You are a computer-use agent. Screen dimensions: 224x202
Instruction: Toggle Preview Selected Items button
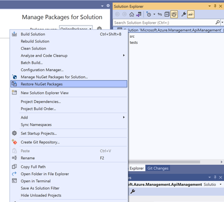pos(191,14)
